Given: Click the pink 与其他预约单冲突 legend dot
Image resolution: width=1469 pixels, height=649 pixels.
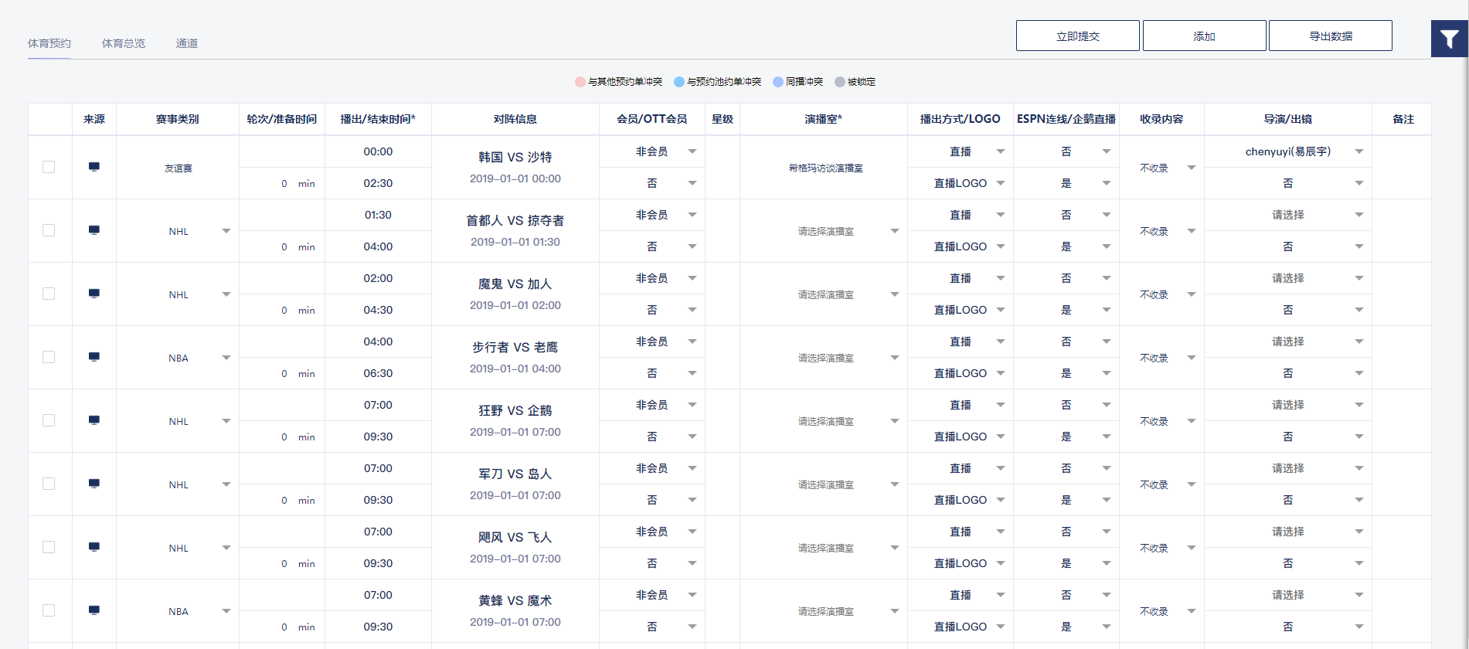Looking at the screenshot, I should 580,82.
